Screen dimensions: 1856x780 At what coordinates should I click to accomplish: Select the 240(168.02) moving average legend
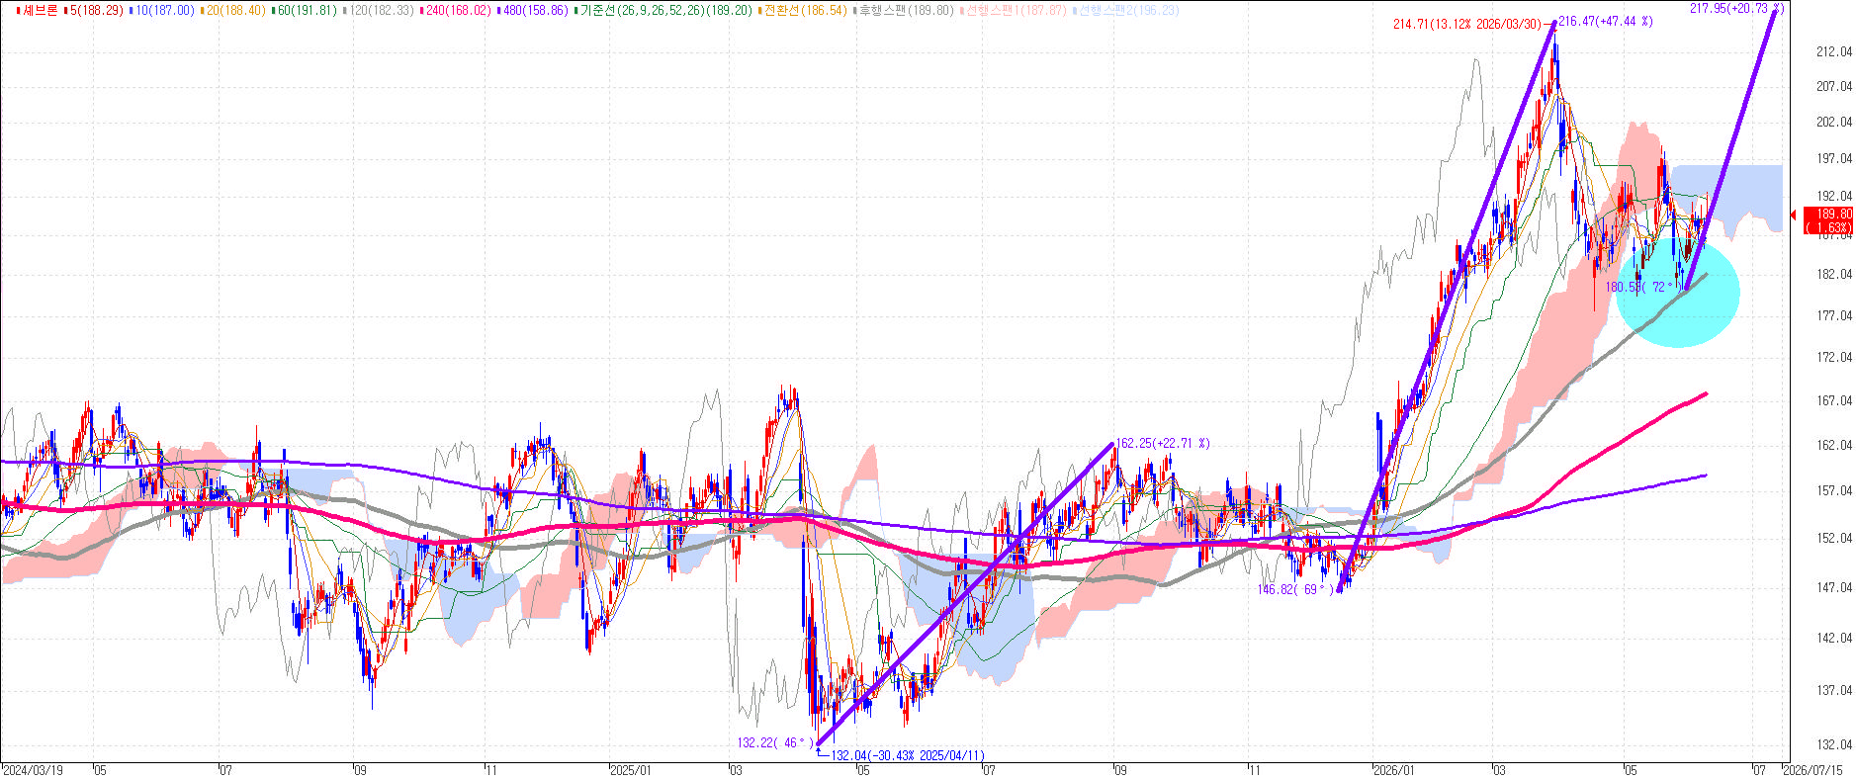[458, 10]
